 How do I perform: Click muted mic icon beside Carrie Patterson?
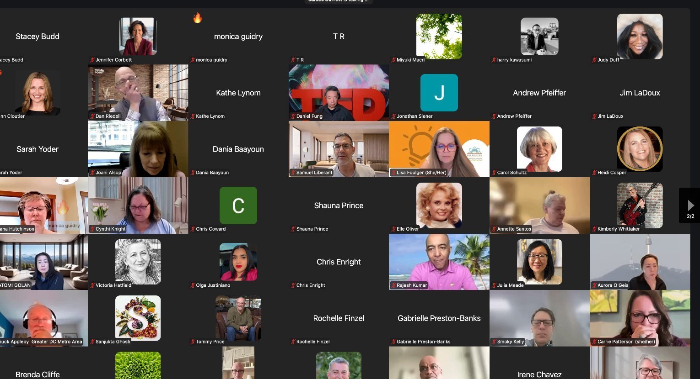(x=594, y=342)
